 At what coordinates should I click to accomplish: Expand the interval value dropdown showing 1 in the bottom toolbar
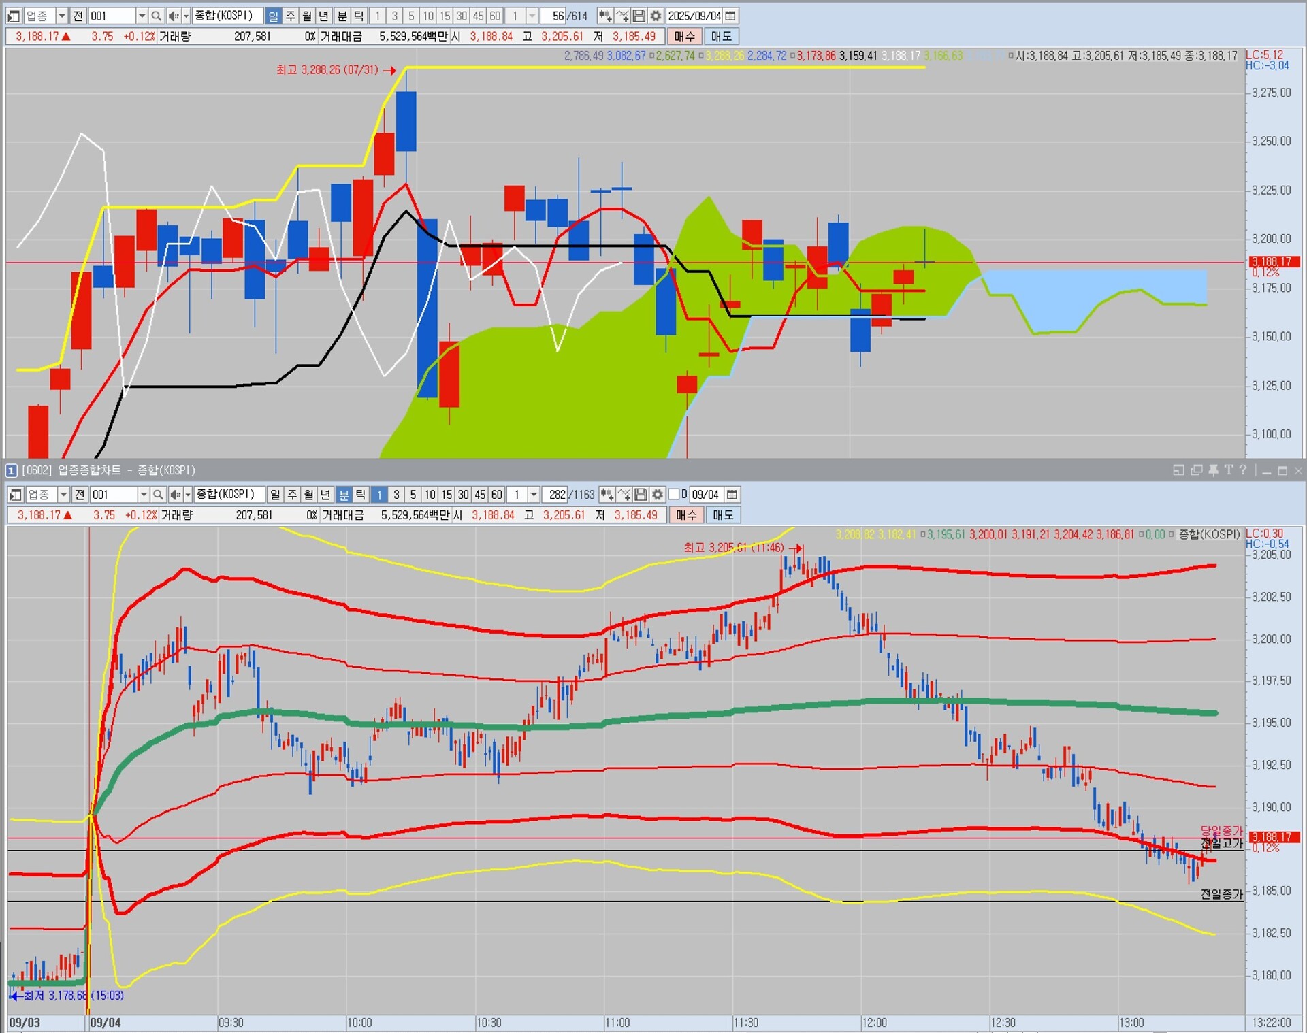click(x=534, y=495)
